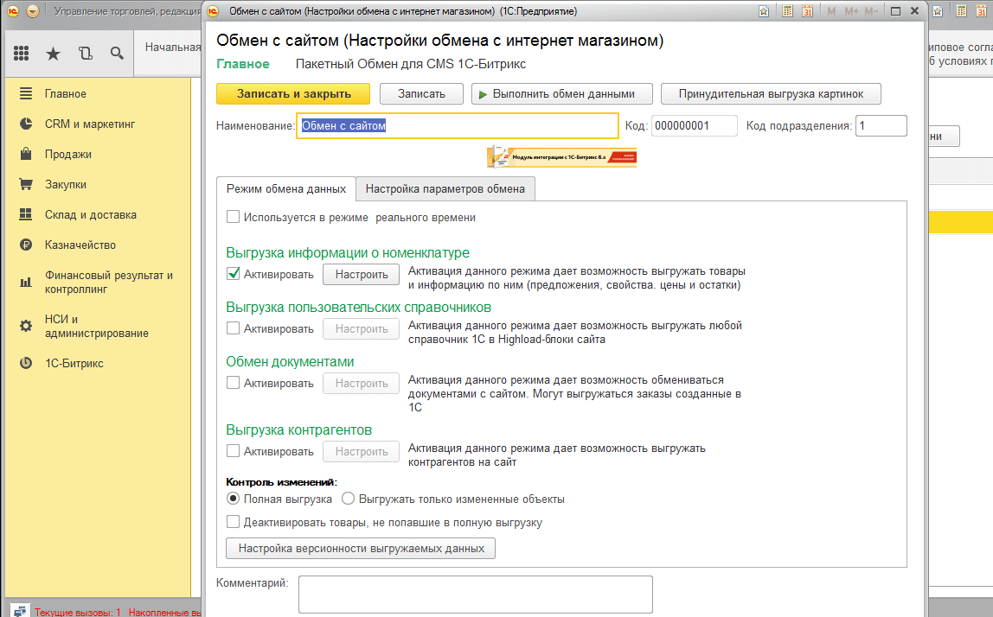
Task: Click the Закупки shopping cart icon
Action: 26,184
